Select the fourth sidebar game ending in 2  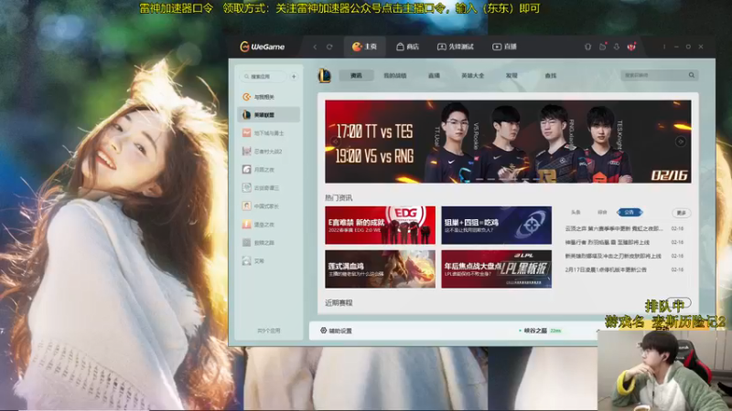[x=268, y=152]
